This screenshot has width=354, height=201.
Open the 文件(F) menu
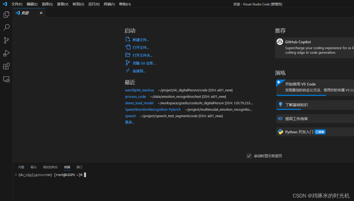17,4
